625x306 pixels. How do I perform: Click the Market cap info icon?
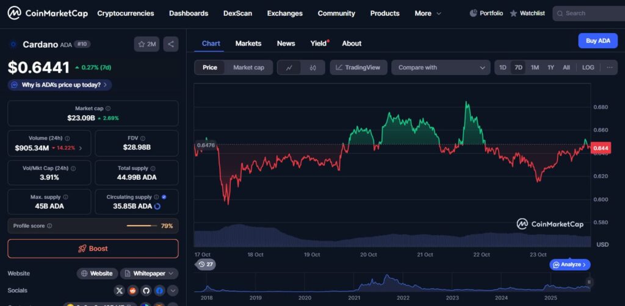[x=108, y=109]
